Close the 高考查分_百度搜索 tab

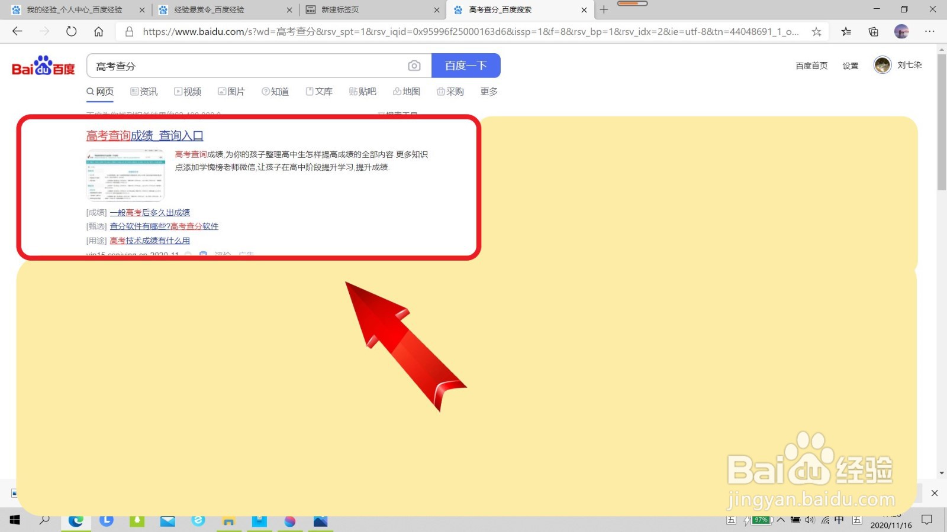[584, 10]
